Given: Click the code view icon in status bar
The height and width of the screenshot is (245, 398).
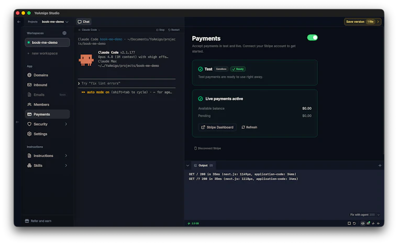Looking at the screenshot, I should 363,224.
